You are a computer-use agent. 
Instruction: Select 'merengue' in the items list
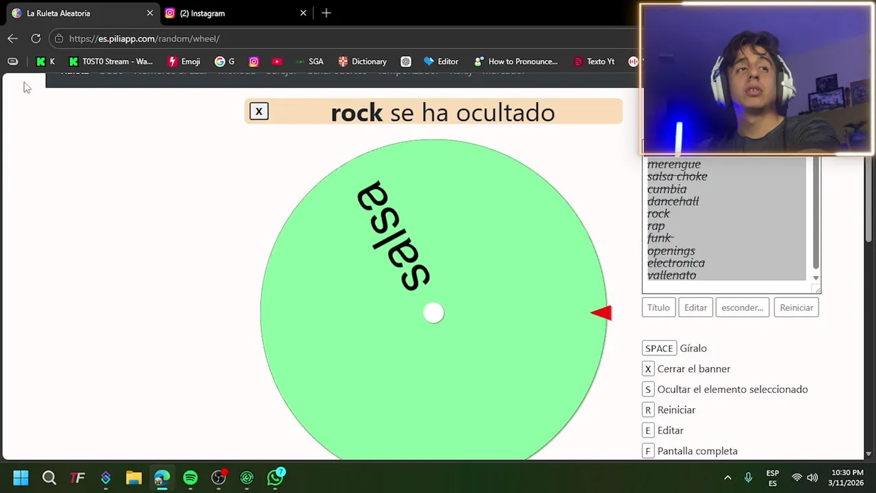click(x=674, y=164)
